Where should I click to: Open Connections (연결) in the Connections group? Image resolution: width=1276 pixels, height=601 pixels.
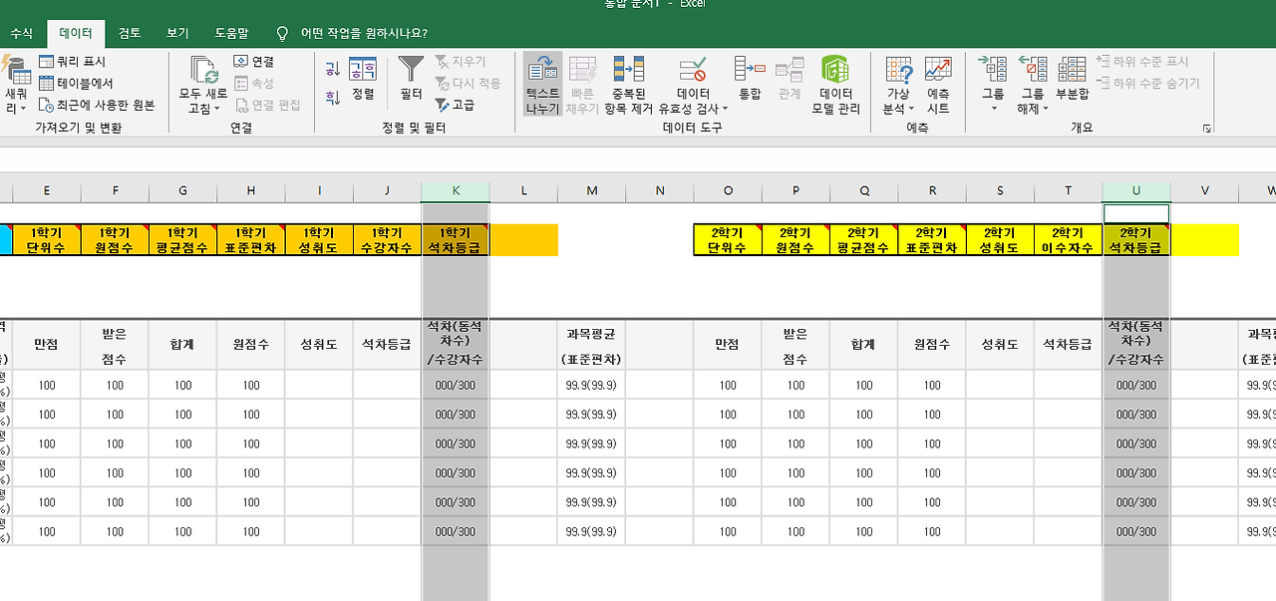pyautogui.click(x=254, y=62)
